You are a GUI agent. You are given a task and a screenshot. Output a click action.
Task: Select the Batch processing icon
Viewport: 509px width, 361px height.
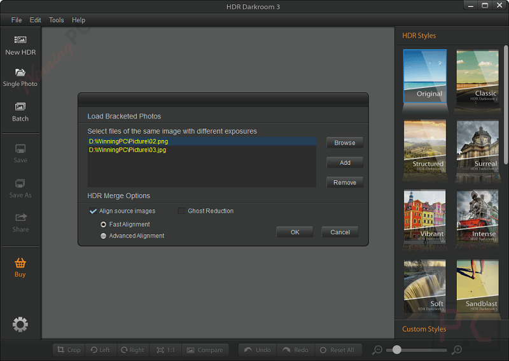20,106
